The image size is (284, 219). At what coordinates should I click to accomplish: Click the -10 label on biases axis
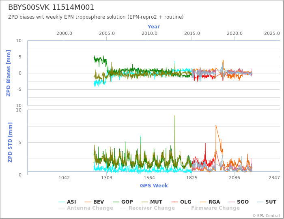tap(18, 105)
